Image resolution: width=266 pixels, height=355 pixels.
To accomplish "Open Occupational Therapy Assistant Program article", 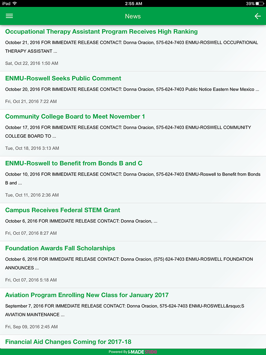I will pyautogui.click(x=101, y=32).
